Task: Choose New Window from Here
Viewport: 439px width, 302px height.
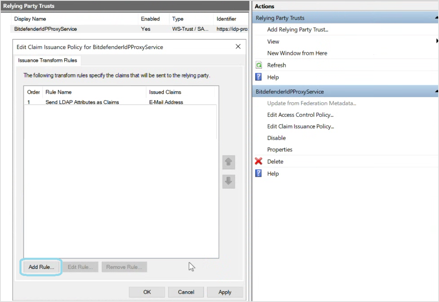Action: (297, 53)
